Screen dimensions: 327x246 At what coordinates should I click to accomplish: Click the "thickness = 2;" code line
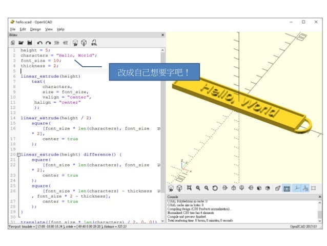[x=39, y=66]
